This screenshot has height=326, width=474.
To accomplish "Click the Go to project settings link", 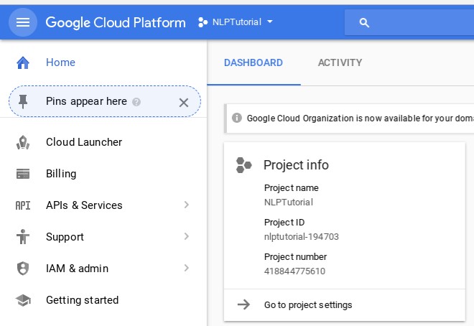I will tap(308, 305).
